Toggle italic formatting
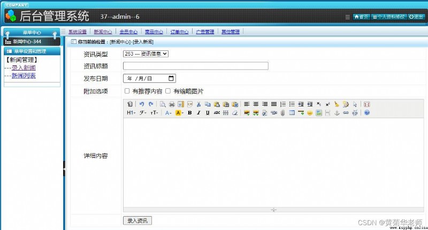The image size is (428, 230). click(x=198, y=113)
